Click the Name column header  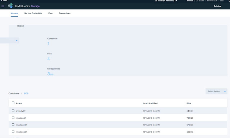[19, 103]
